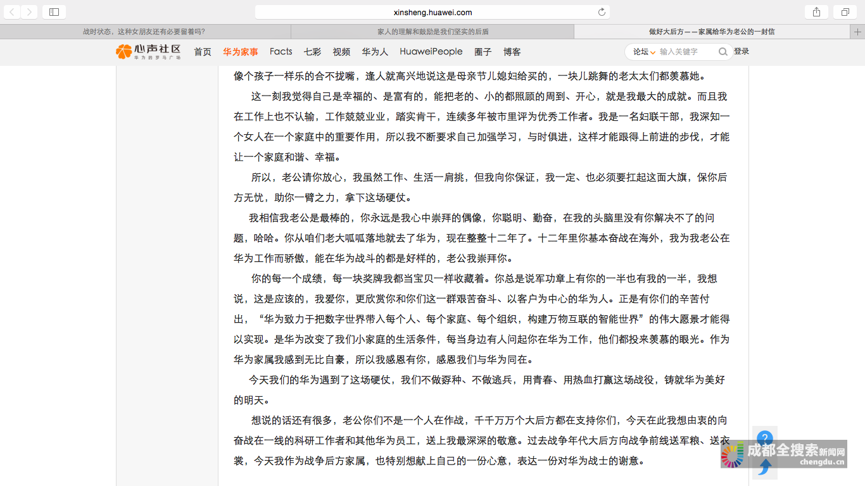Open HuaweiPeople navigation item
Viewport: 865px width, 486px height.
431,52
